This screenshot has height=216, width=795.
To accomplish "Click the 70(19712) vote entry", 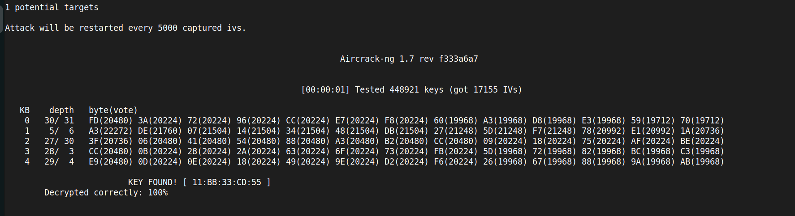I will [702, 121].
